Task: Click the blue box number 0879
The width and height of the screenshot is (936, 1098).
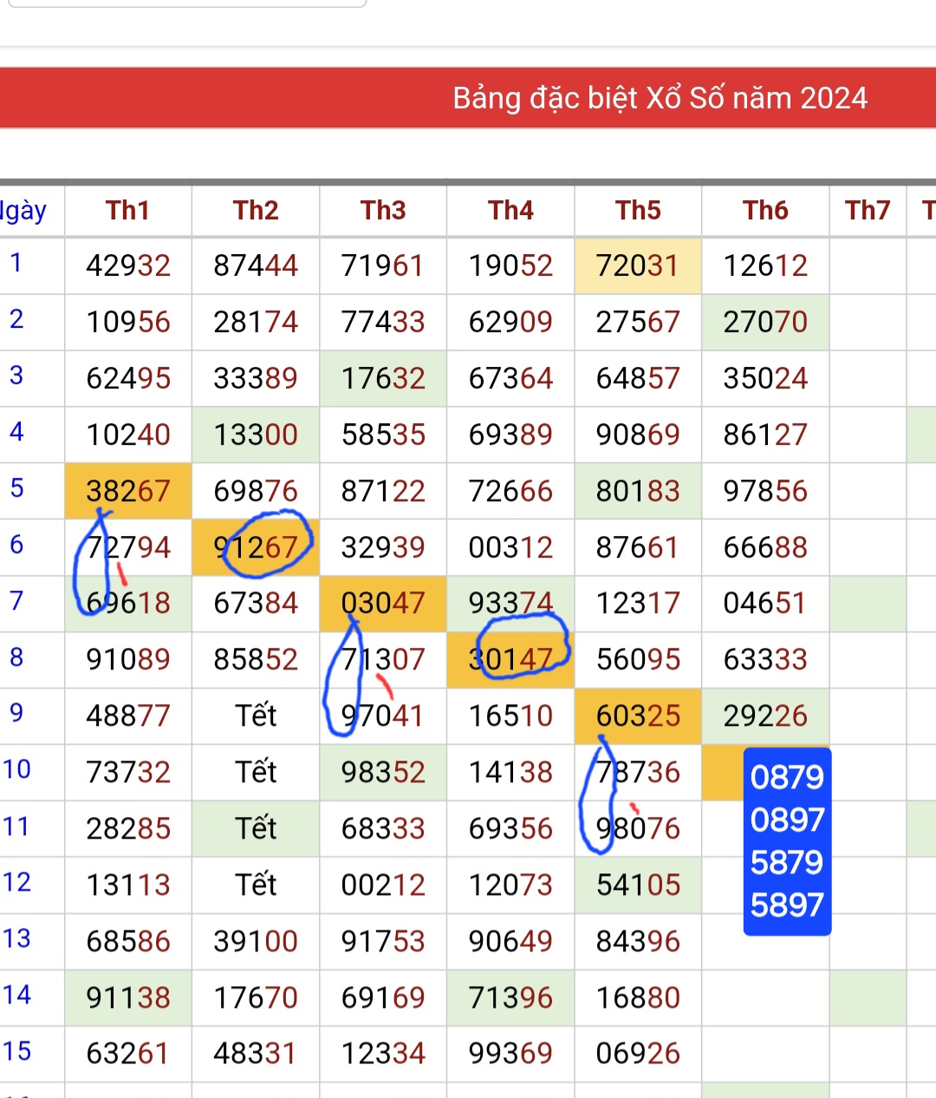Action: [787, 777]
